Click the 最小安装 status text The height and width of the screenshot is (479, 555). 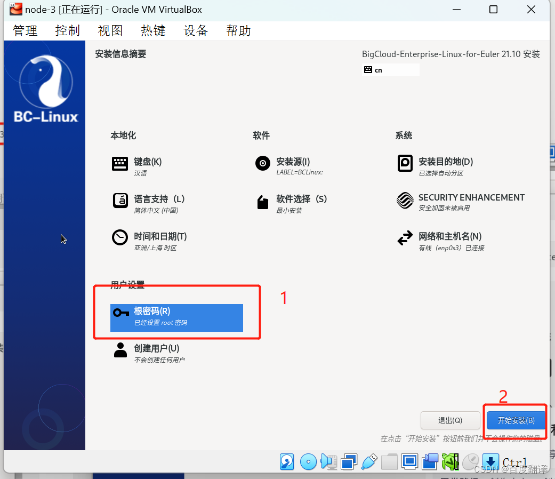click(289, 211)
